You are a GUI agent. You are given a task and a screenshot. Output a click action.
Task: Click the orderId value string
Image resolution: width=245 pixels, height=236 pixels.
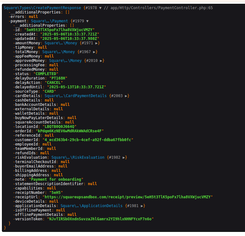pos(70,131)
